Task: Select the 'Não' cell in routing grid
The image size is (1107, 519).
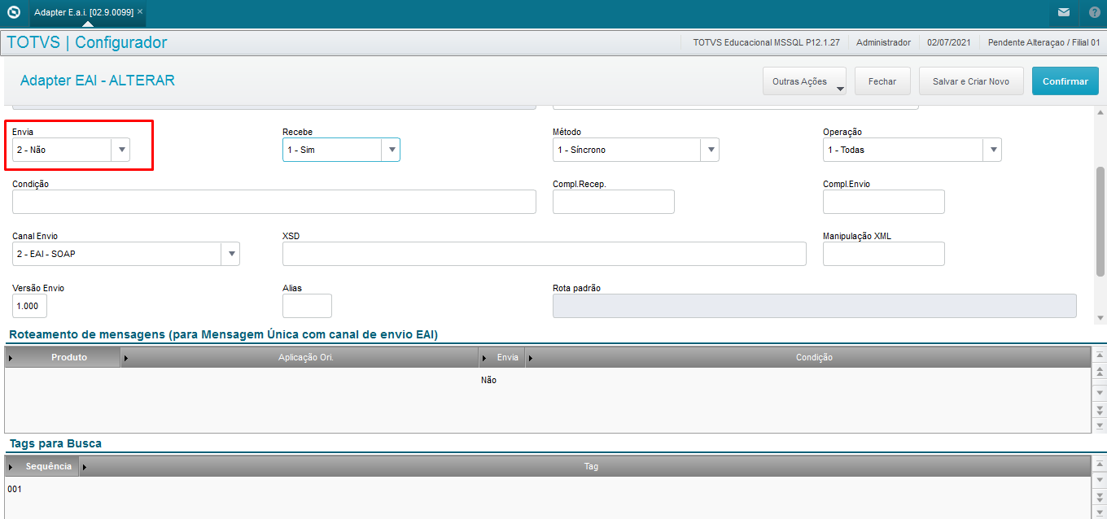Action: (x=488, y=380)
